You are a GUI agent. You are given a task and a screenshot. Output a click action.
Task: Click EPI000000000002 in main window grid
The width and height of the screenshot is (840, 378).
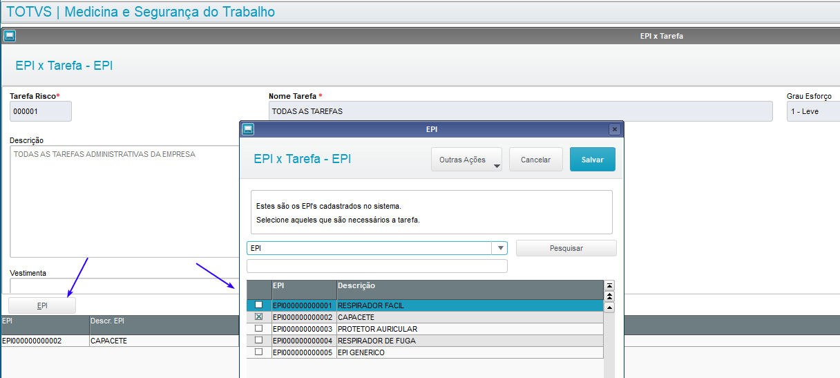44,341
